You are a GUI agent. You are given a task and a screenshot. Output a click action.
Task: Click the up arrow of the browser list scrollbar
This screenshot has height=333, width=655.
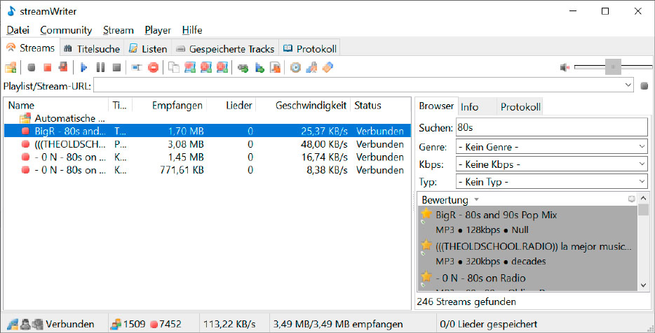[x=644, y=199]
